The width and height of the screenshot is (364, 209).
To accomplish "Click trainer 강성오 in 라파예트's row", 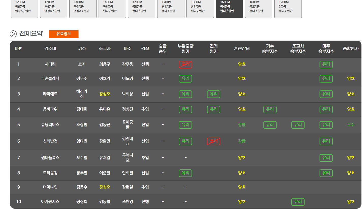I will tap(105, 94).
